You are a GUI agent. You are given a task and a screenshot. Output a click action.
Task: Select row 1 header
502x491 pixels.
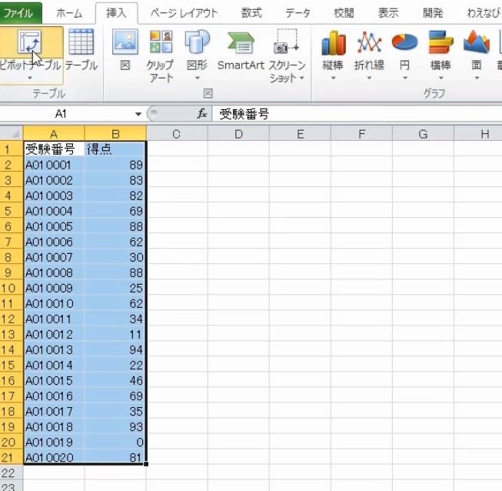12,149
